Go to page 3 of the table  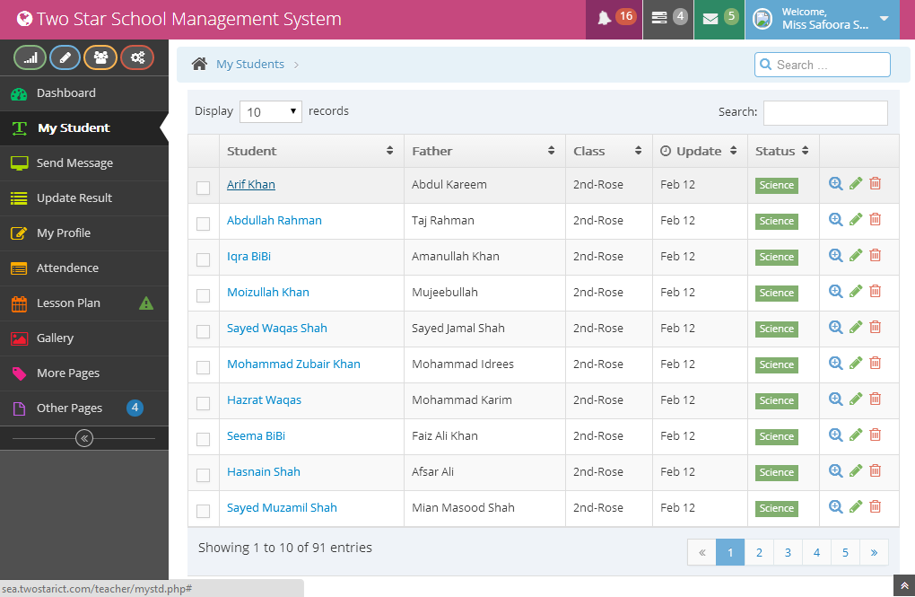click(788, 552)
